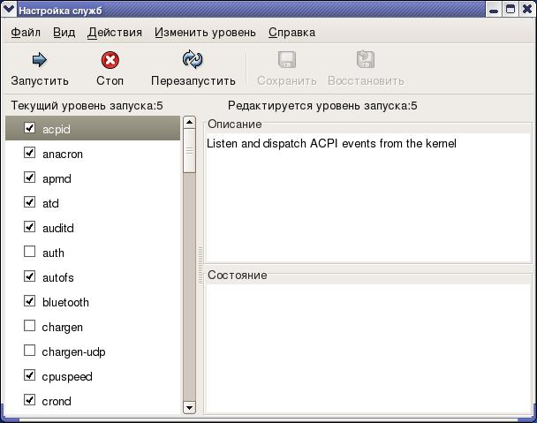
Task: Select the auditd service name
Action: [x=58, y=228]
